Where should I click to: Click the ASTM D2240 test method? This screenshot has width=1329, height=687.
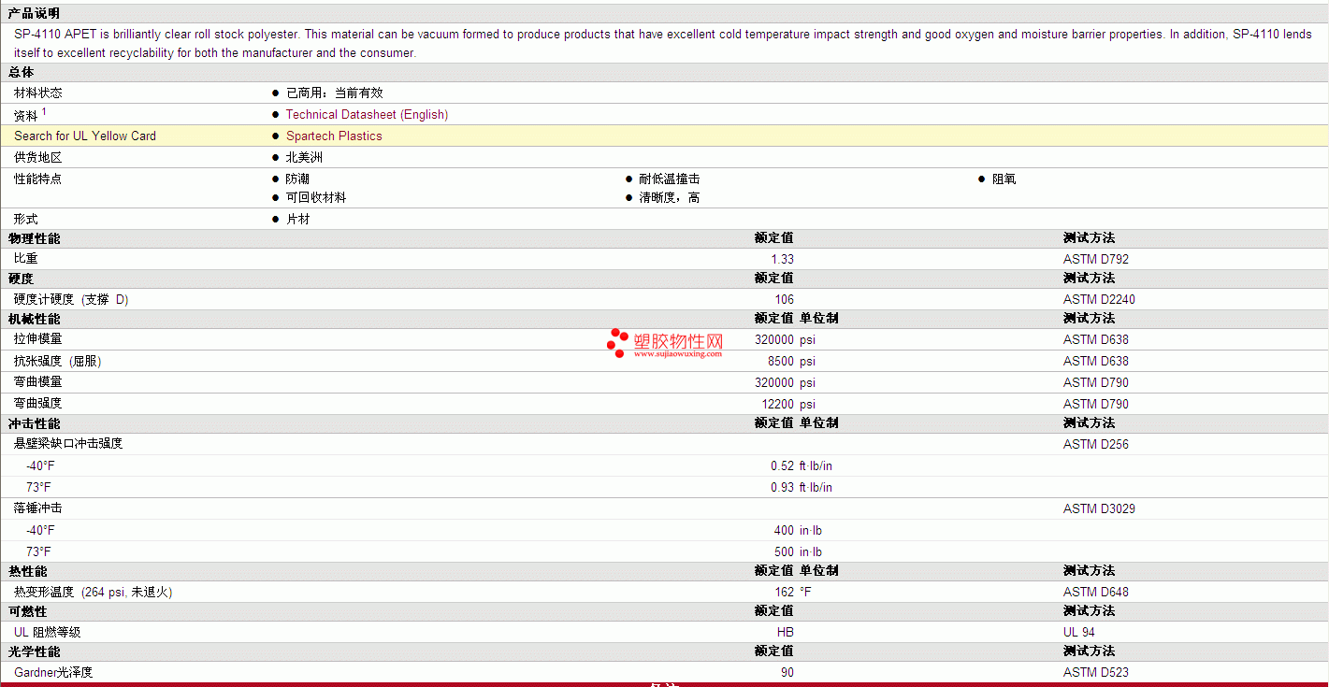point(1100,299)
